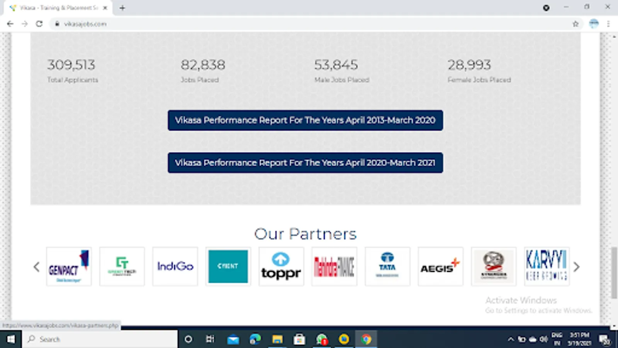The image size is (618, 348).
Task: Open Task View on the taskbar
Action: coord(210,339)
